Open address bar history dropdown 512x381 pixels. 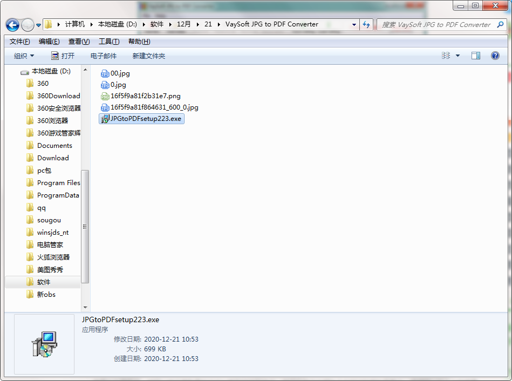tap(354, 25)
